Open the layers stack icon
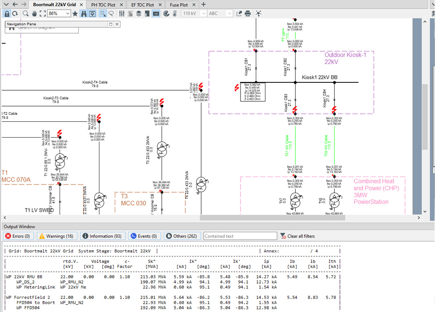Screen dimensions: 435x312 point(138,14)
